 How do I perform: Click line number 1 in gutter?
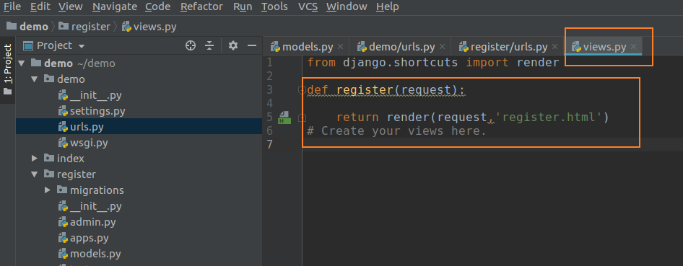tap(269, 63)
